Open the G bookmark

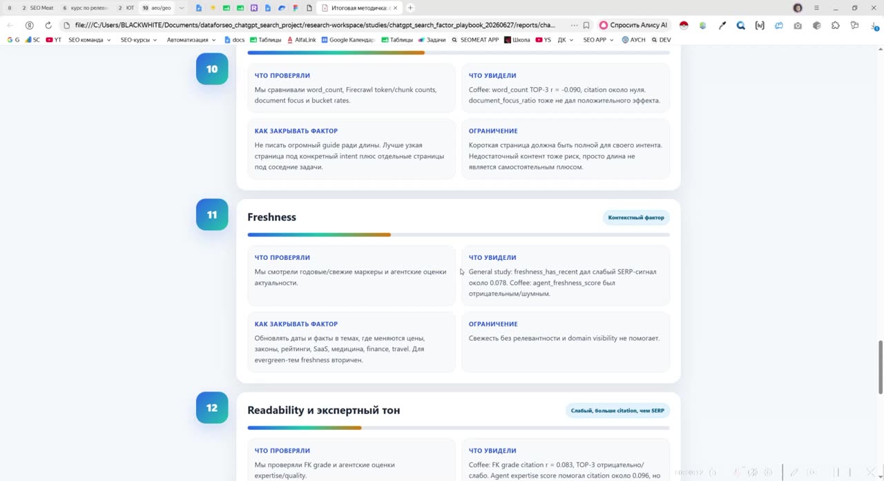[13, 40]
